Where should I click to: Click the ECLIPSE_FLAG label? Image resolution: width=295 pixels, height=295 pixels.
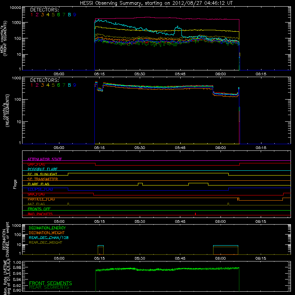[x=40, y=189]
